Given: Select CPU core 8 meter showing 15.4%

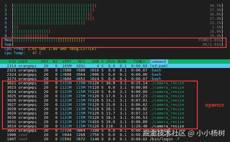Looking at the screenshot, I should (114, 36).
